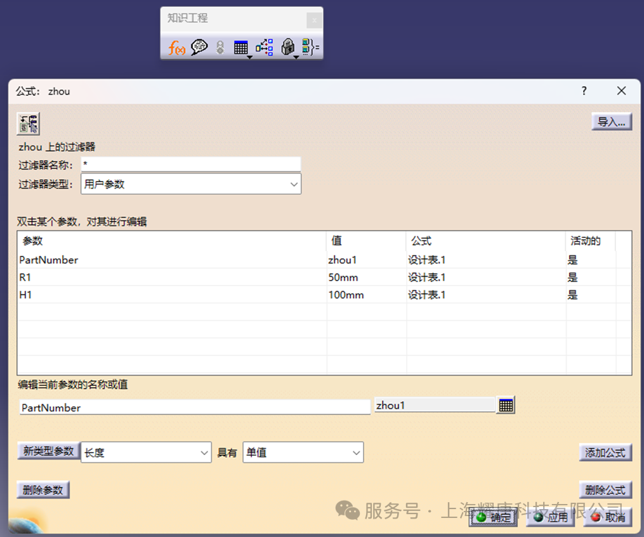
Task: Open the Design Table tool
Action: [240, 48]
